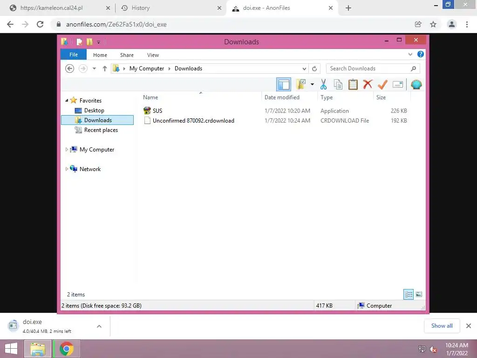Click the Paste clipboard icon
The image size is (477, 358).
[353, 84]
